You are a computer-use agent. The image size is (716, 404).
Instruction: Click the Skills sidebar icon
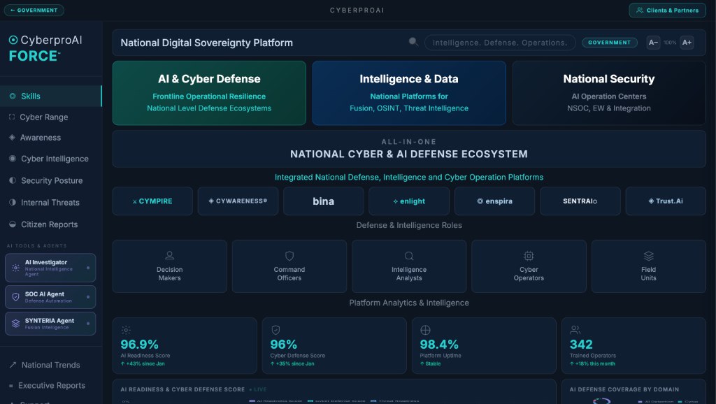pyautogui.click(x=13, y=96)
